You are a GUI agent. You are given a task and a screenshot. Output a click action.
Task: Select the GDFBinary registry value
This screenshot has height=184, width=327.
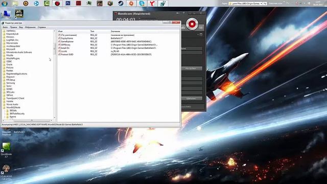(x=66, y=45)
